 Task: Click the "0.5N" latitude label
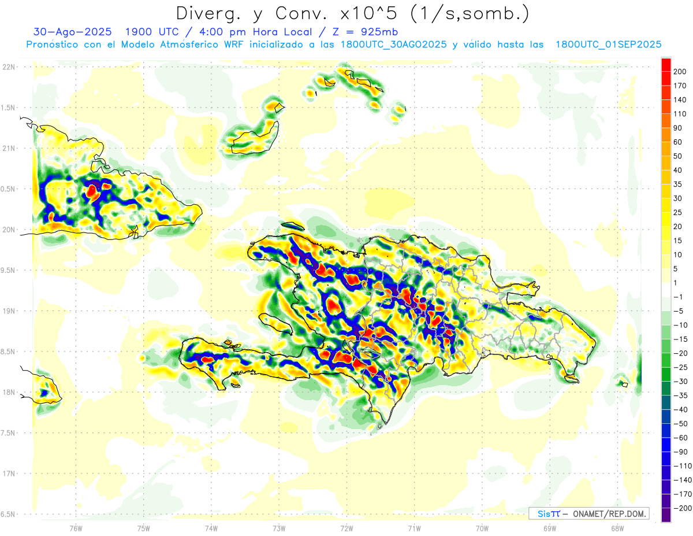(x=9, y=189)
